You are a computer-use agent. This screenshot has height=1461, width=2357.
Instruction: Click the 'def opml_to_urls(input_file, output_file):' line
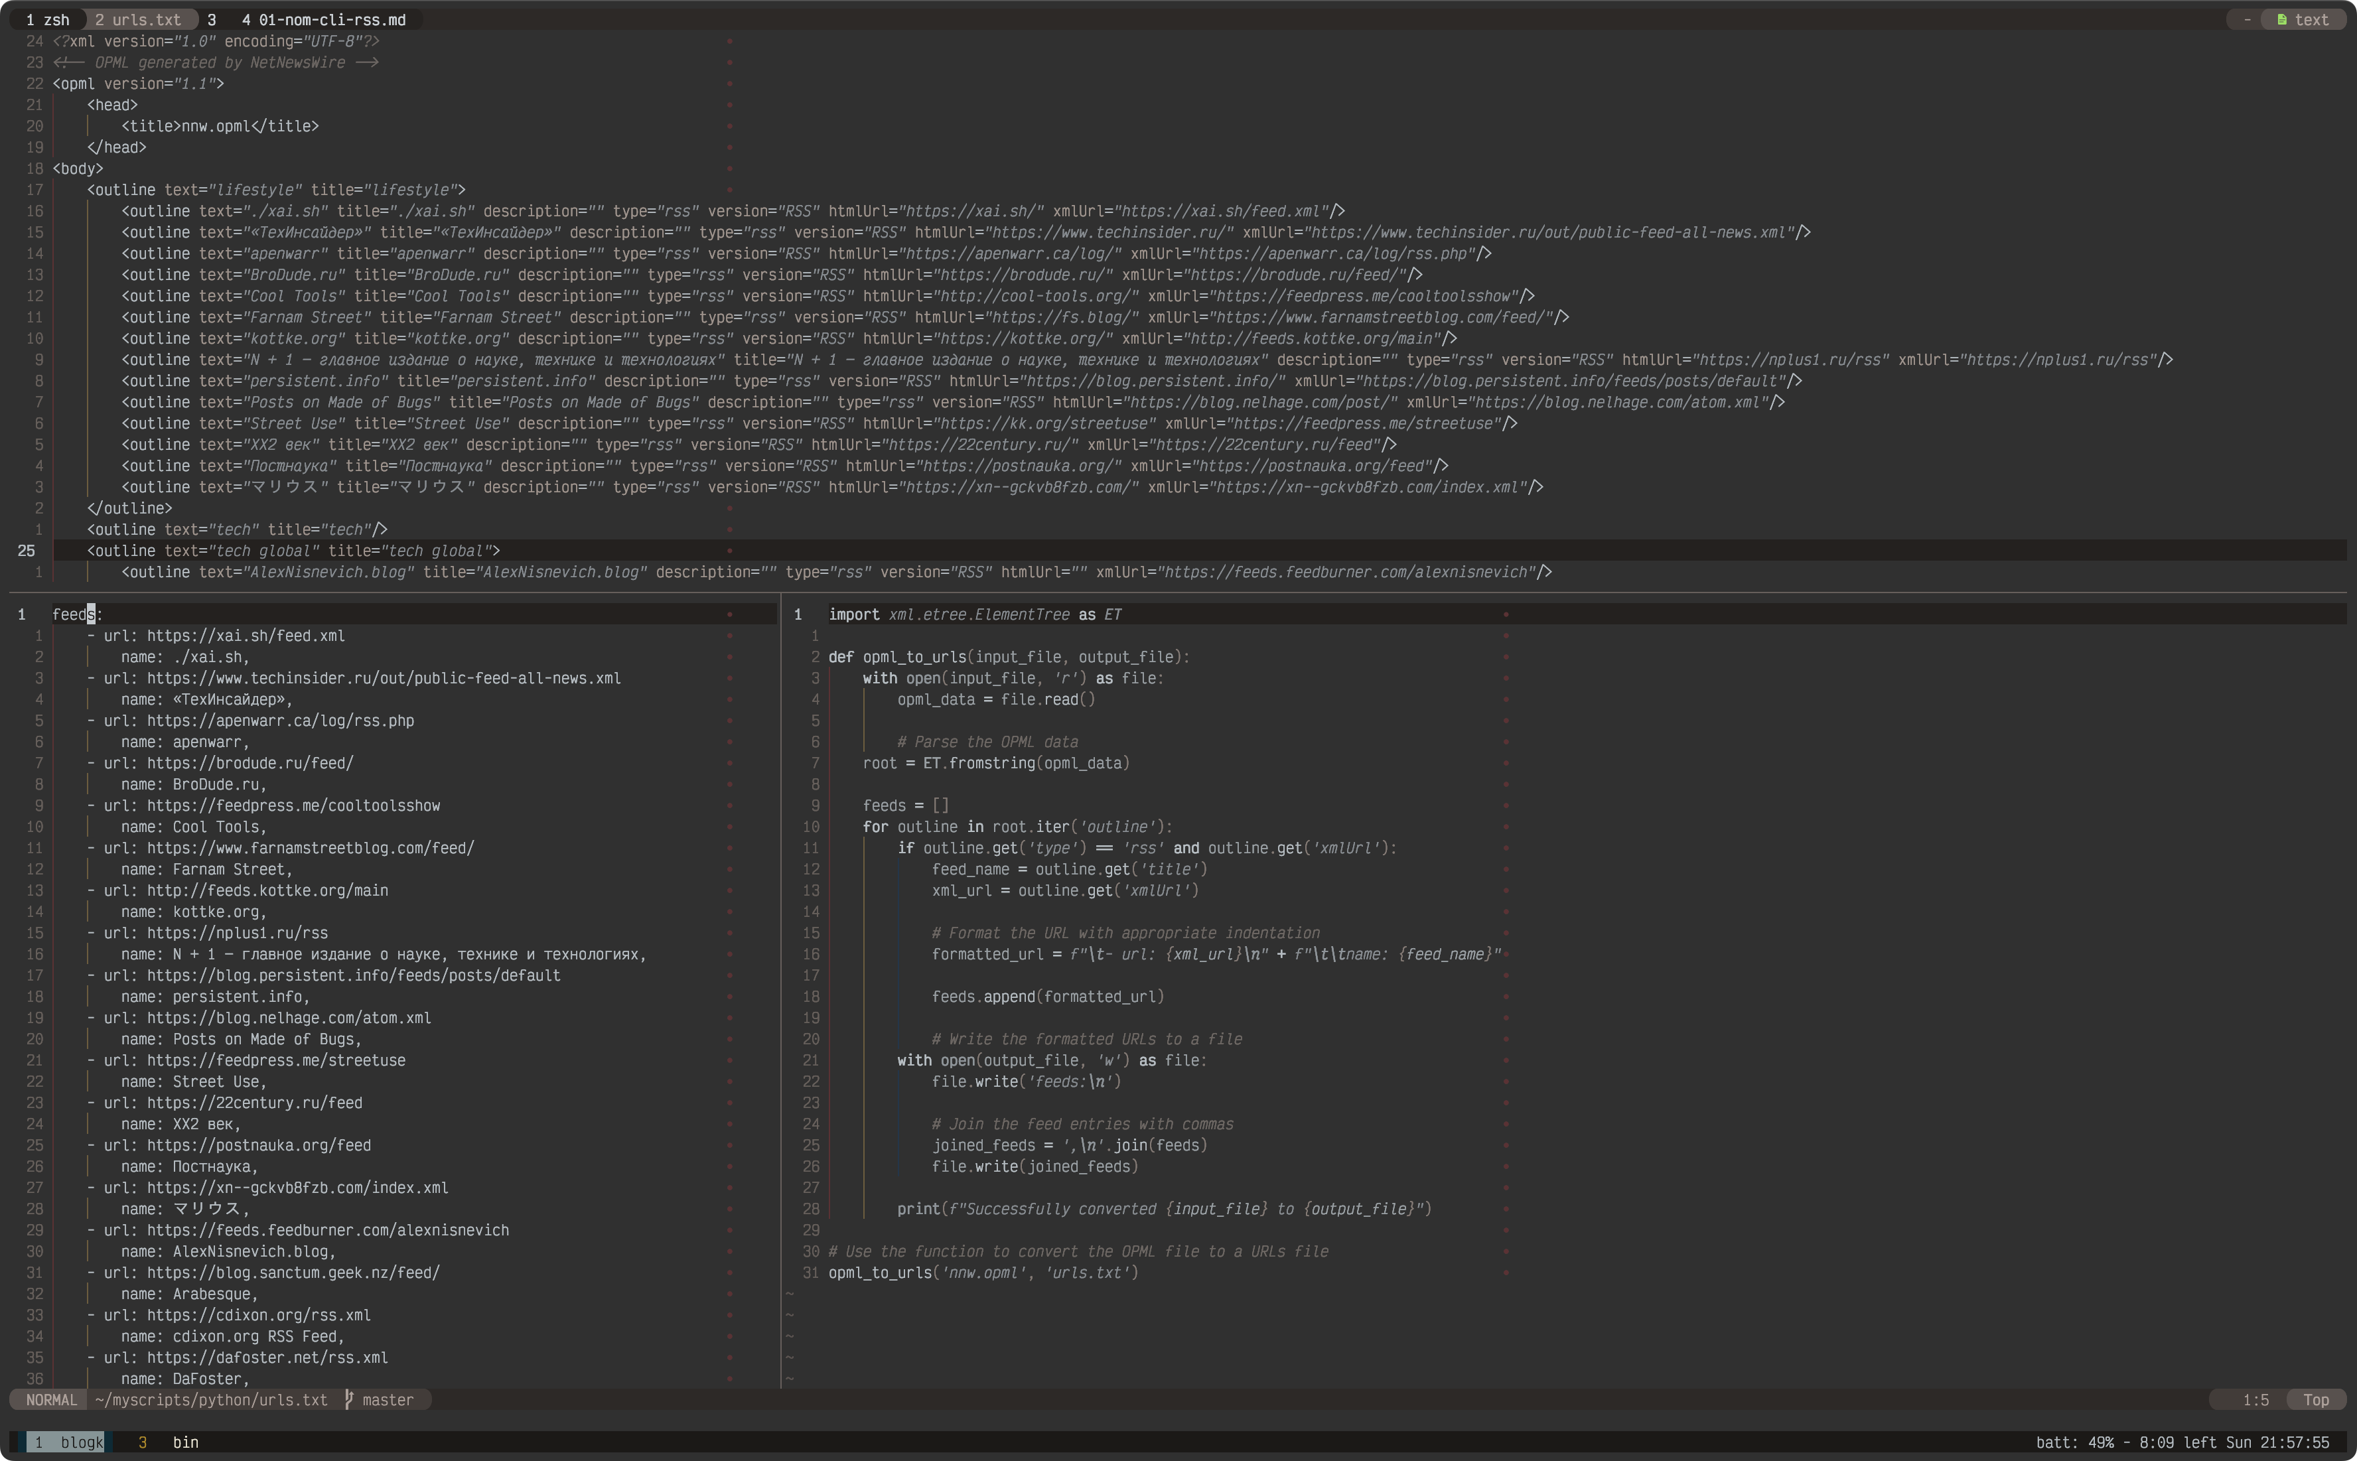(x=1009, y=656)
